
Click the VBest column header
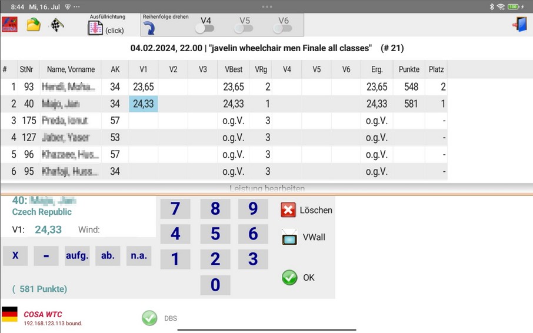233,69
